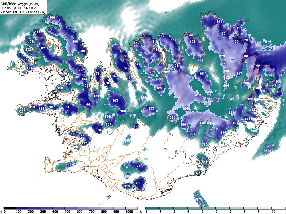The width and height of the screenshot is (286, 214).
Task: Select the white swatch above km 10
Action: tap(278, 208)
